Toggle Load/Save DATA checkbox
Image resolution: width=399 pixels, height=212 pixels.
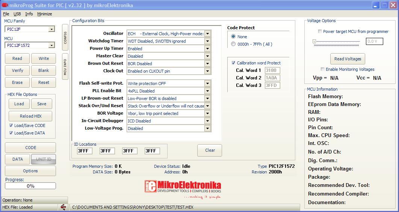(11, 133)
